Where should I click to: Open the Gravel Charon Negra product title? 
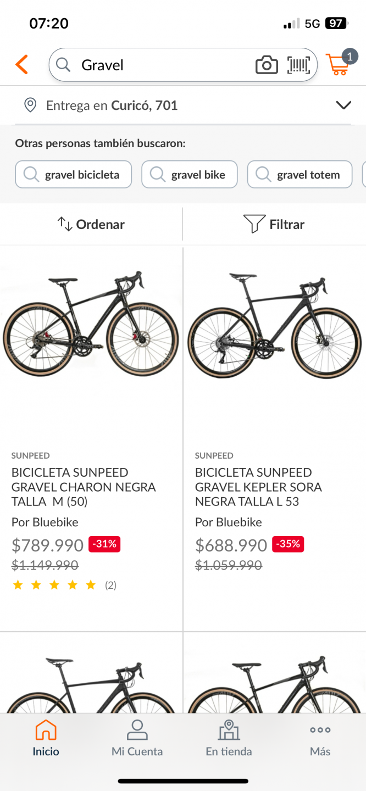pyautogui.click(x=84, y=487)
